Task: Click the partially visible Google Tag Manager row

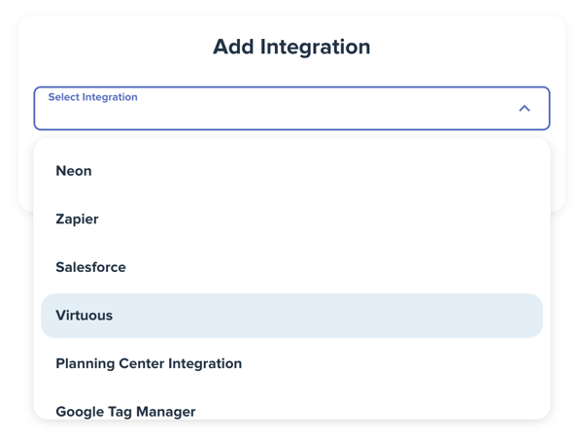Action: point(291,409)
